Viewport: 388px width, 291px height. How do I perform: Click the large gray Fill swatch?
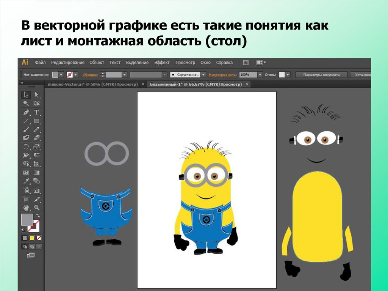pyautogui.click(x=27, y=219)
